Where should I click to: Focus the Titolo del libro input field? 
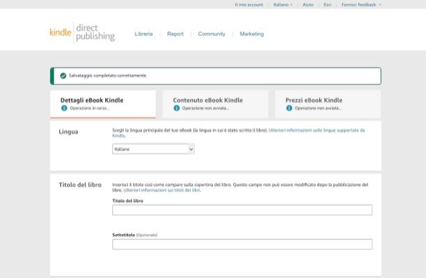(242, 210)
